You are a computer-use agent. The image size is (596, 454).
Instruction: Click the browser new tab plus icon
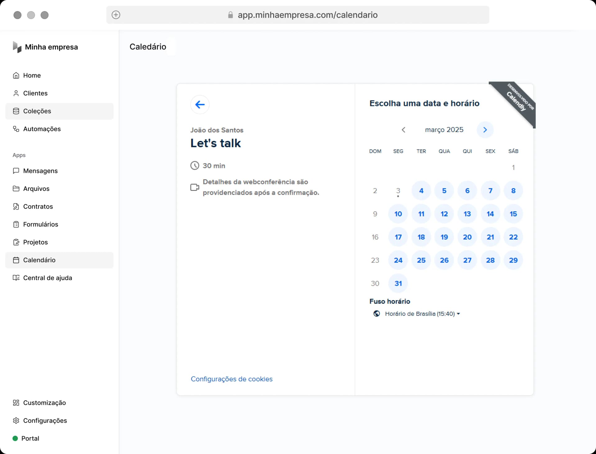[x=116, y=15]
